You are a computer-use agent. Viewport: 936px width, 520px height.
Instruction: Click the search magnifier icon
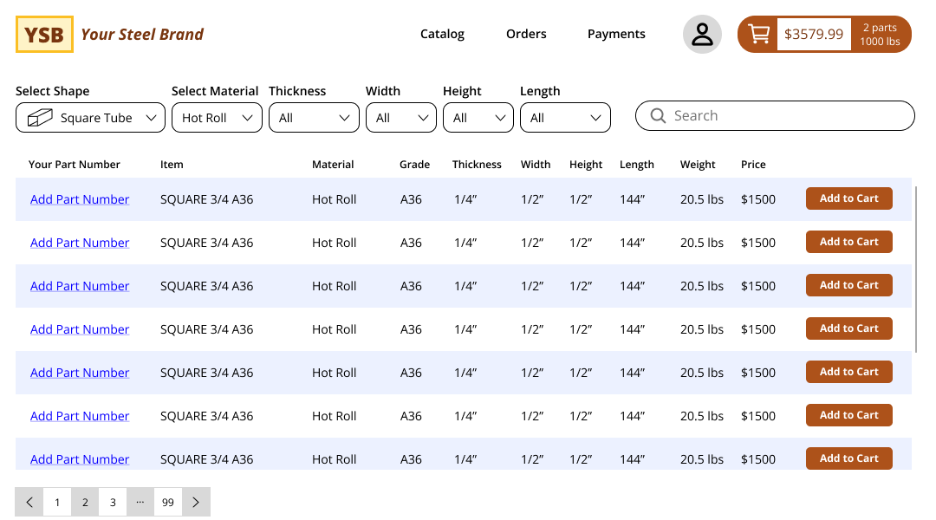tap(658, 116)
